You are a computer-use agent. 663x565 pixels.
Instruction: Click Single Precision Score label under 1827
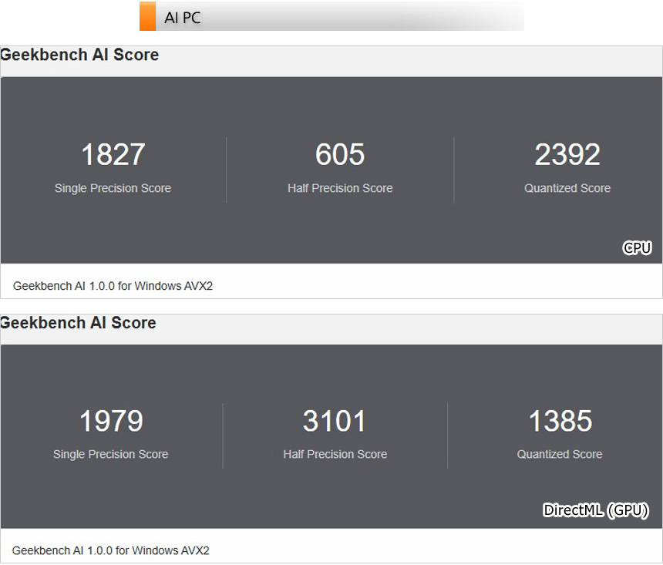point(113,188)
